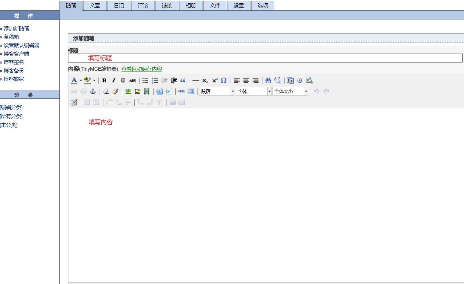
Task: Toggle fullscreen editor mode
Action: pos(191,91)
